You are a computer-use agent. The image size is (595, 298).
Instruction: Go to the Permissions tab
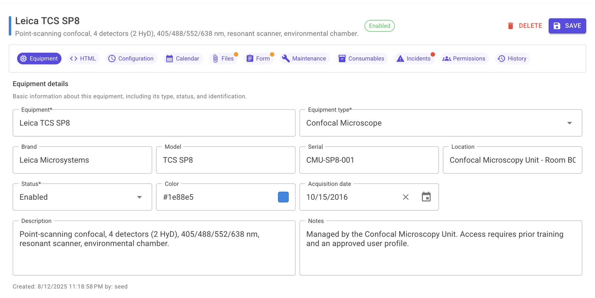464,59
